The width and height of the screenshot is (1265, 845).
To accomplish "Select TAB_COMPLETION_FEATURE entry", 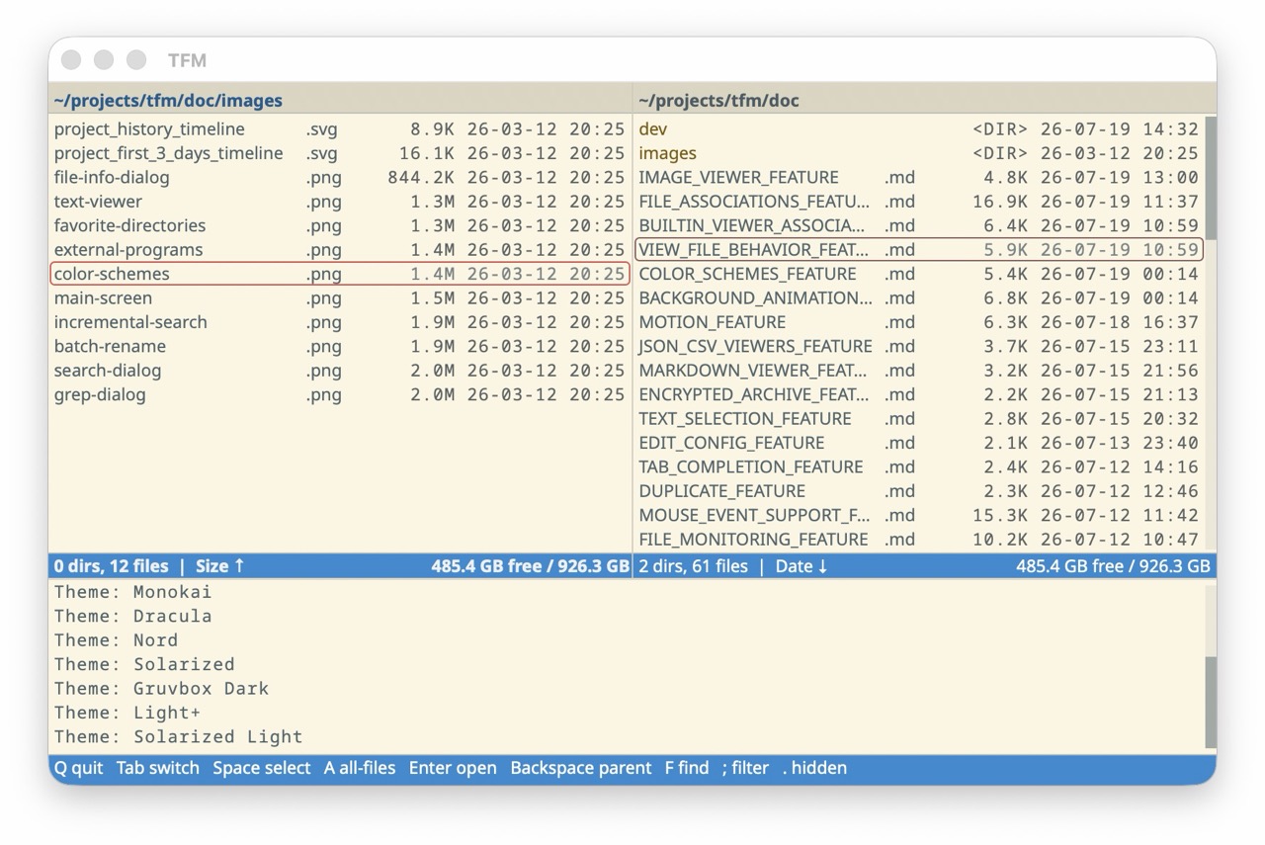I will point(919,466).
